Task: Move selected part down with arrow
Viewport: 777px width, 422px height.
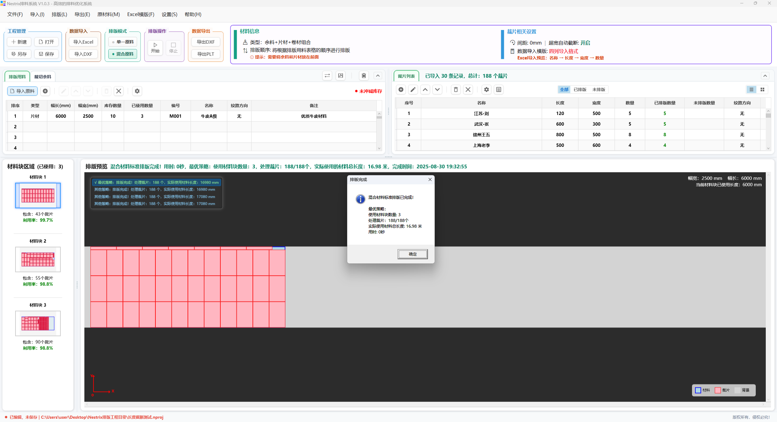Action: pos(437,89)
